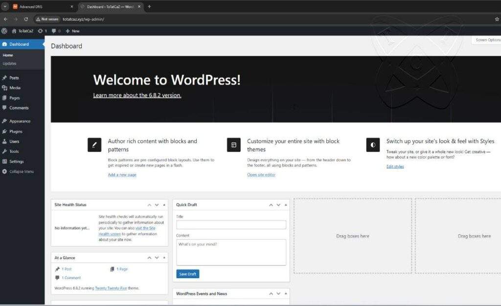
Task: Collapse the At a Glance panel
Action: coord(164,258)
